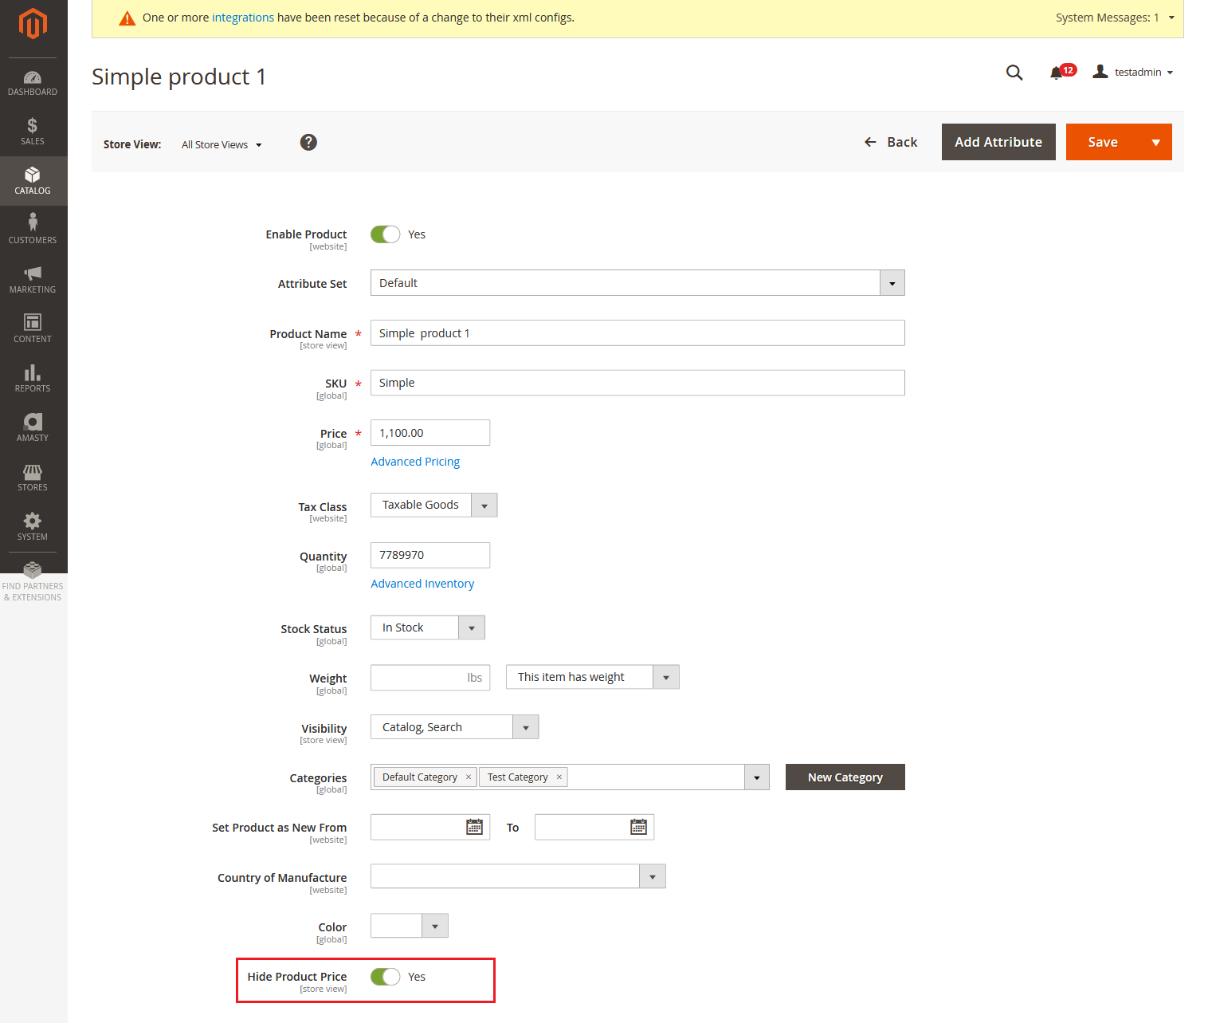Expand the Attribute Set dropdown

pyautogui.click(x=892, y=283)
